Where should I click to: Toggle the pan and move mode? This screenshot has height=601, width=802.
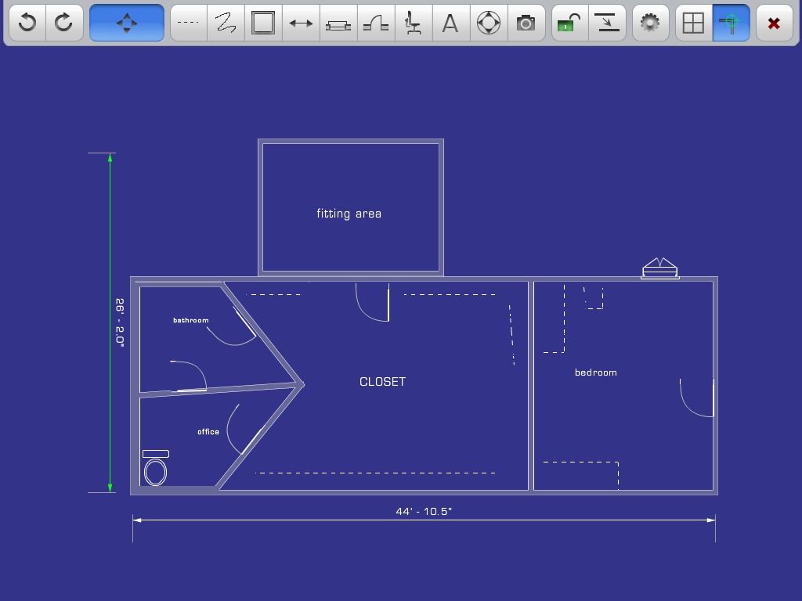click(126, 23)
